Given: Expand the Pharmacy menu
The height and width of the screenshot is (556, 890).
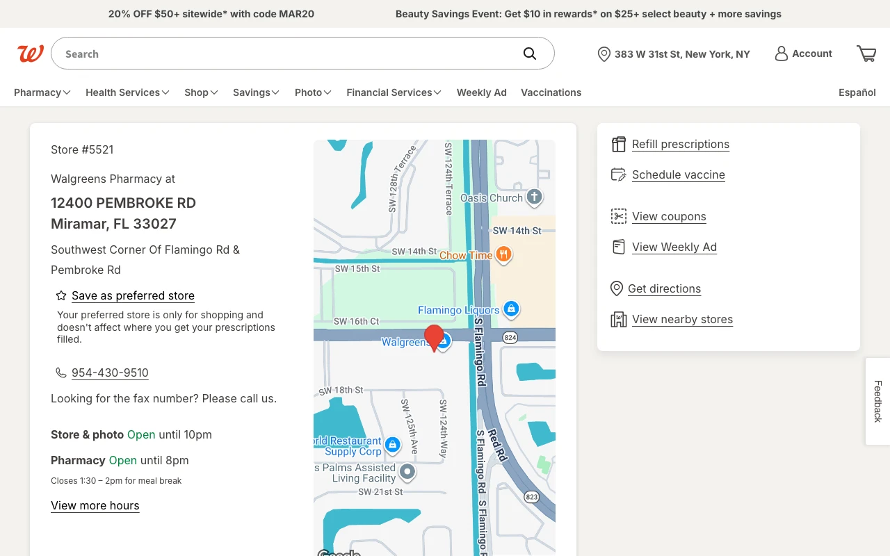Looking at the screenshot, I should point(42,92).
